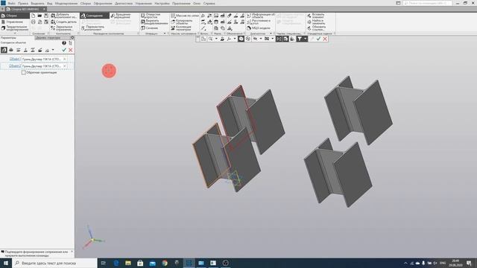This screenshot has height=268, width=477.
Task: Select the Coincidence mate icon in parameters panel
Action: 4,50
